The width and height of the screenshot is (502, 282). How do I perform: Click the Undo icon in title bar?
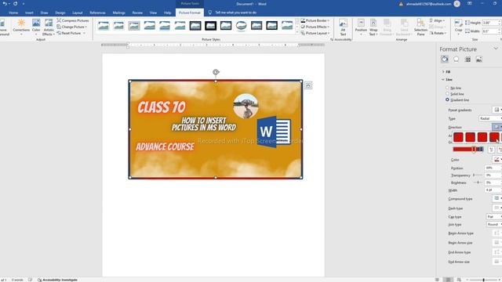click(x=5, y=4)
